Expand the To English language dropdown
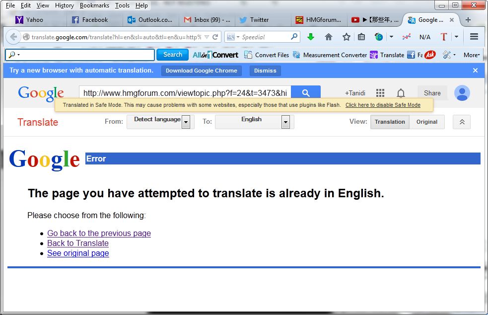This screenshot has height=315, width=488. [286, 122]
